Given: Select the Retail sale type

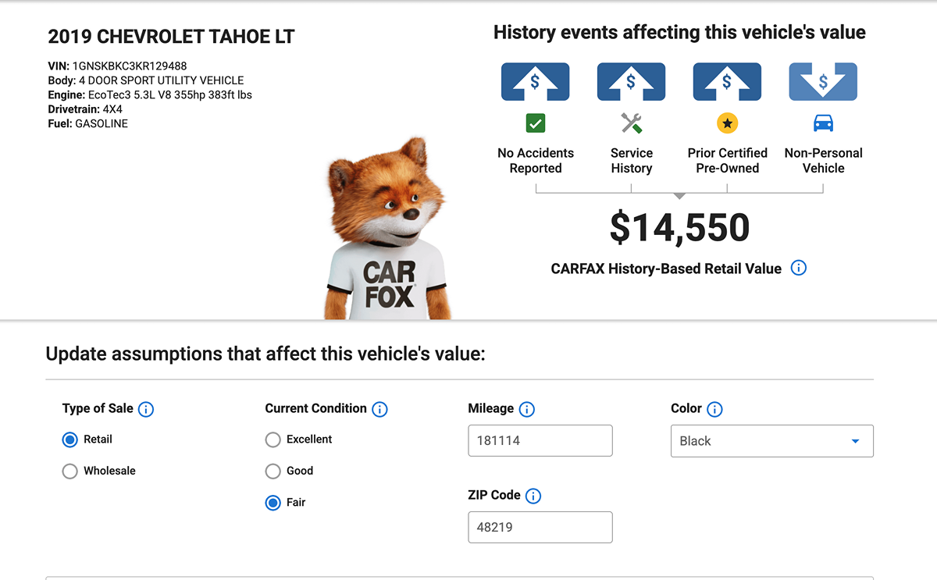Looking at the screenshot, I should 70,439.
